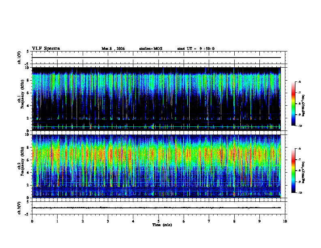Click tick label "7" on Time axis

209,221
